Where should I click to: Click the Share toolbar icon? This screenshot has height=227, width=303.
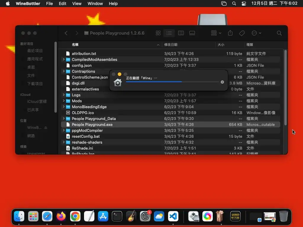click(x=230, y=33)
